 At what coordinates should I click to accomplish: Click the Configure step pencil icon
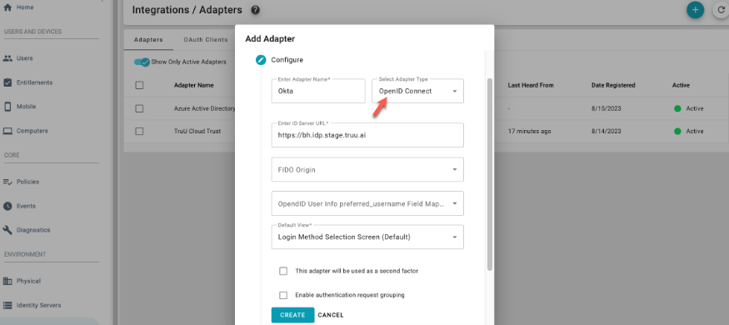[x=261, y=60]
